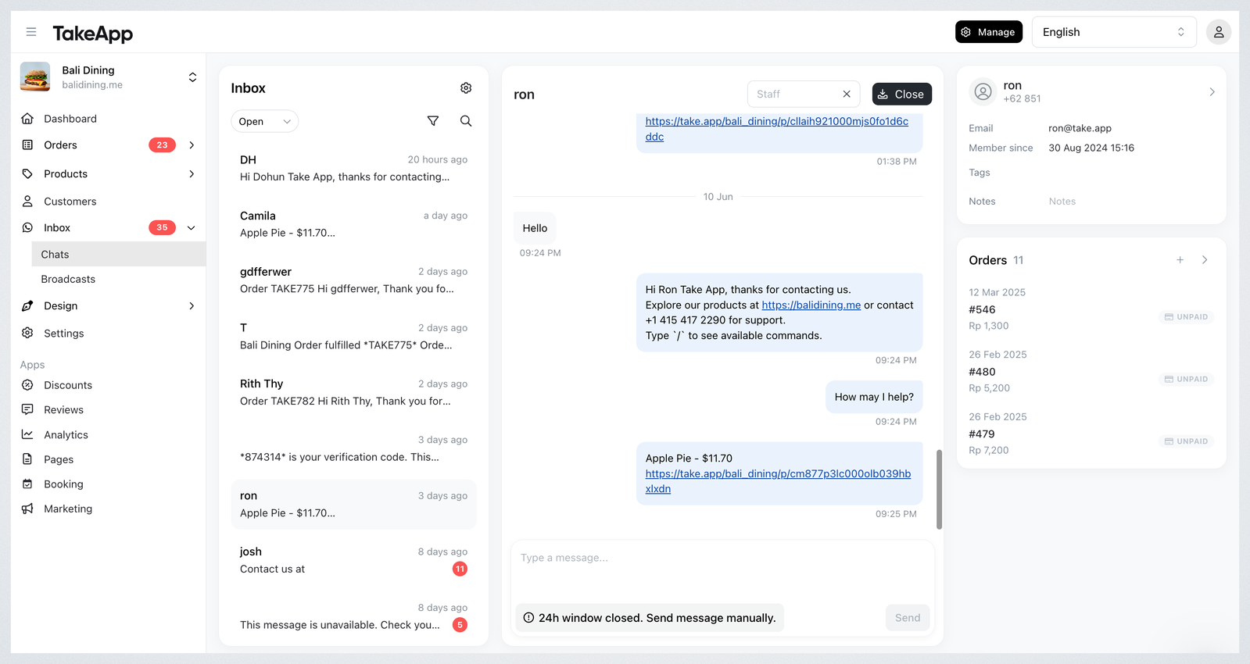Click the info icon beside 24h window notice
The width and height of the screenshot is (1250, 664).
tap(528, 618)
